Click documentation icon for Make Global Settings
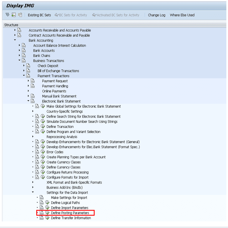228x228 pixels. (x=37, y=106)
